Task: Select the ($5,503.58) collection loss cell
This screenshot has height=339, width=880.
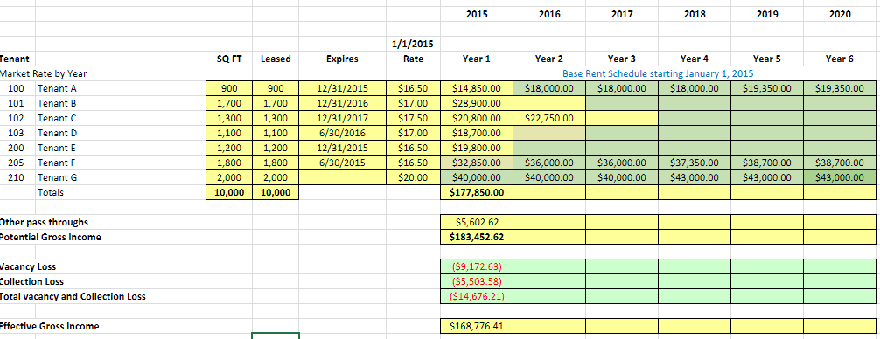Action: 477,281
